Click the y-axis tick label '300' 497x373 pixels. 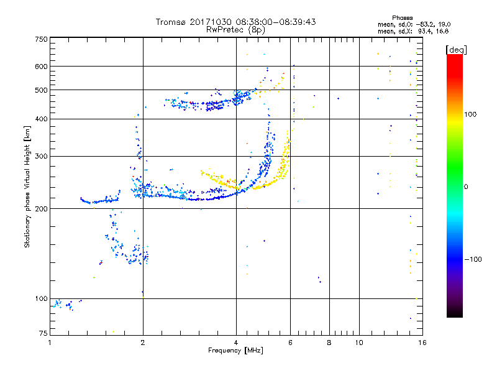41,156
